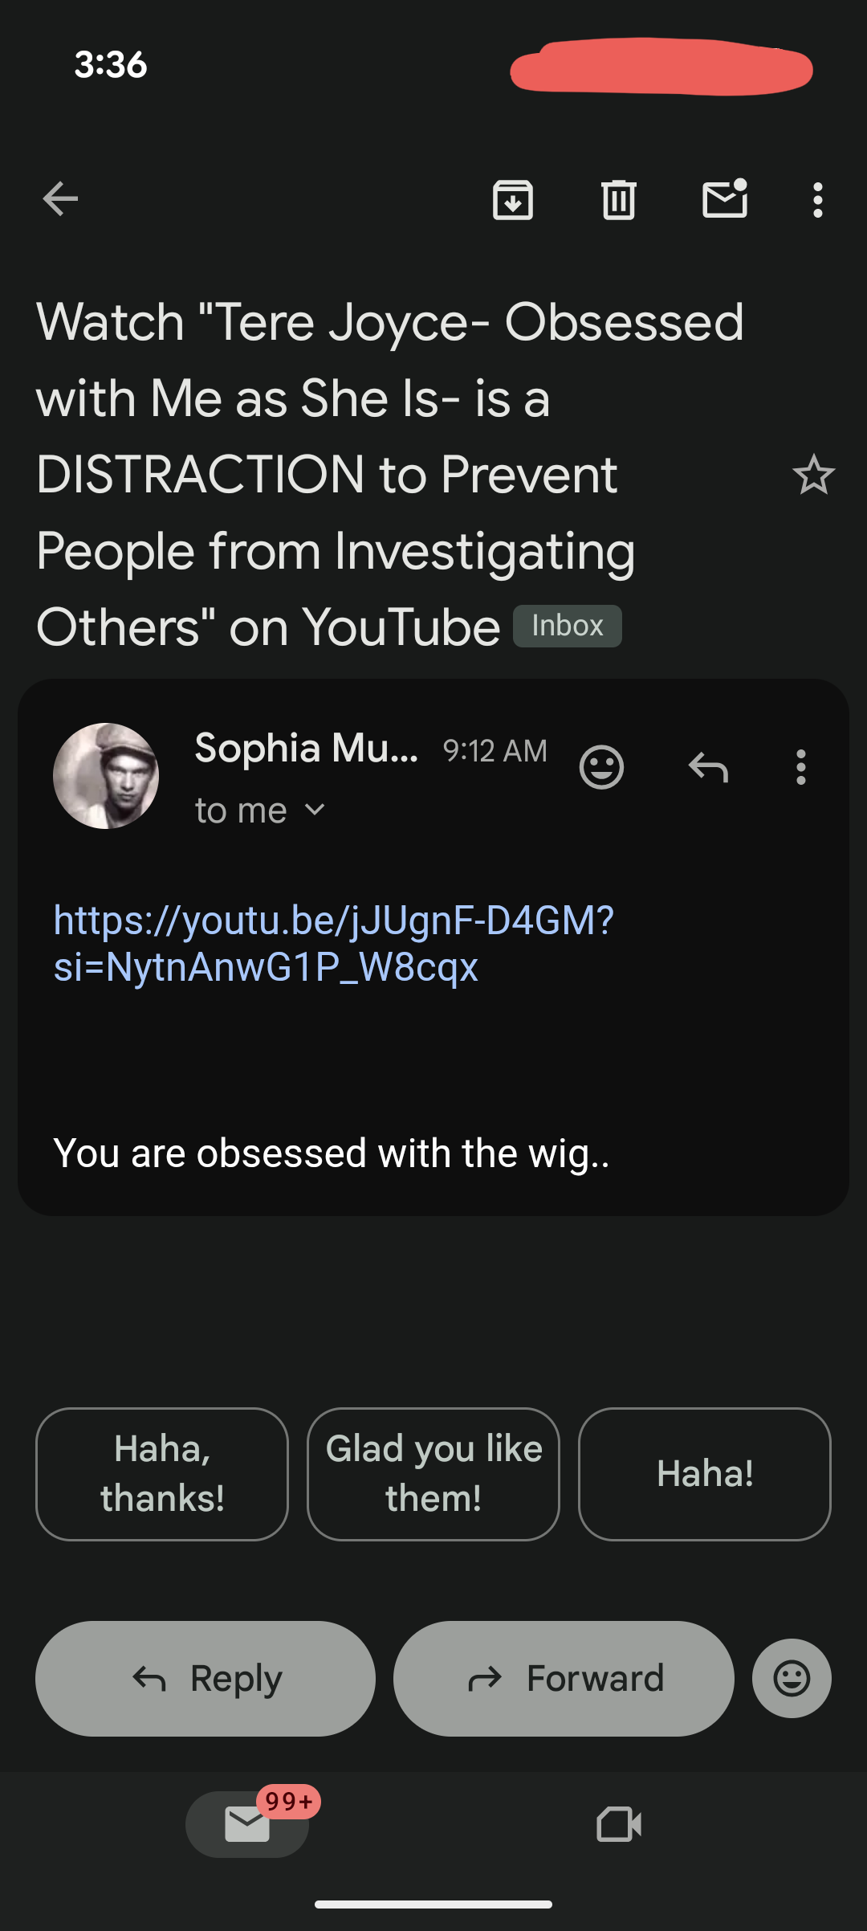Mark the email as unread
867x1931 pixels.
tap(725, 199)
